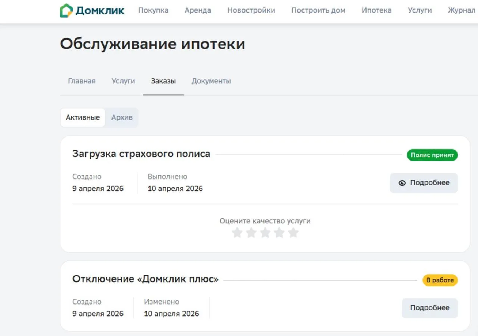Image resolution: width=478 pixels, height=336 pixels.
Task: Click the Оцените качество услуги label
Action: (265, 221)
